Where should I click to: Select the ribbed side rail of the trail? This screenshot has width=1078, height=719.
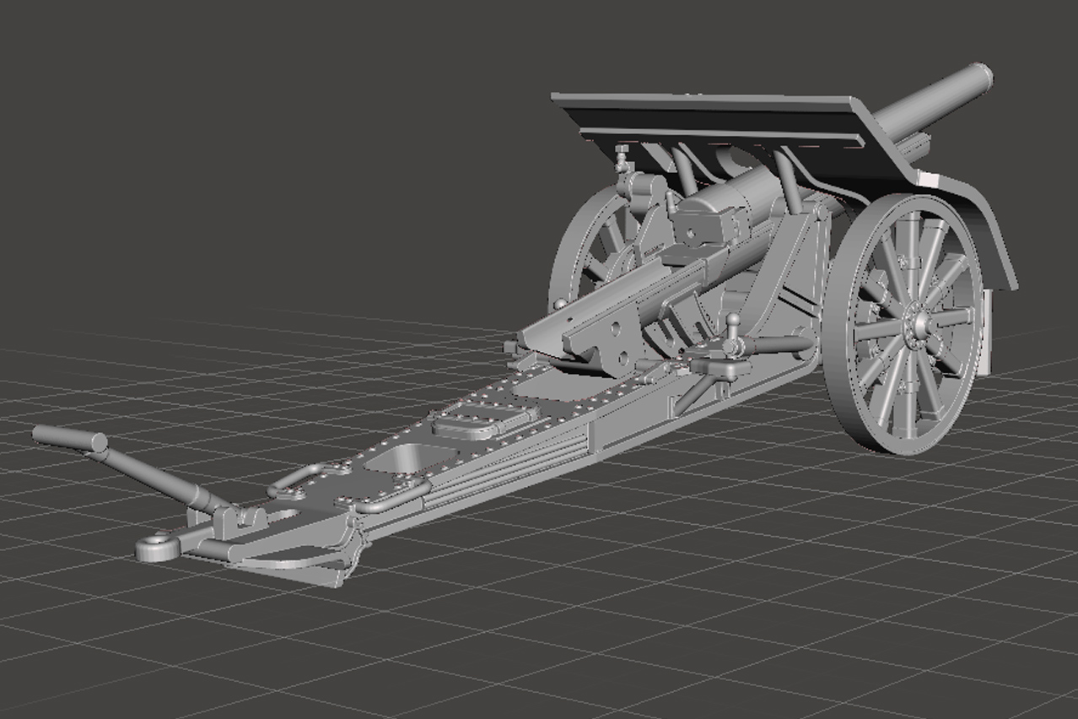point(506,474)
